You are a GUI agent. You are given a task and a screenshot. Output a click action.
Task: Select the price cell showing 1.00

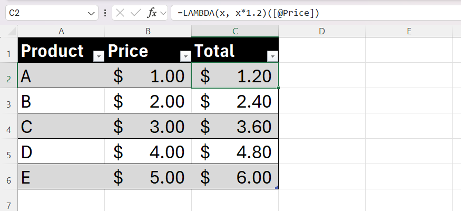(x=148, y=75)
